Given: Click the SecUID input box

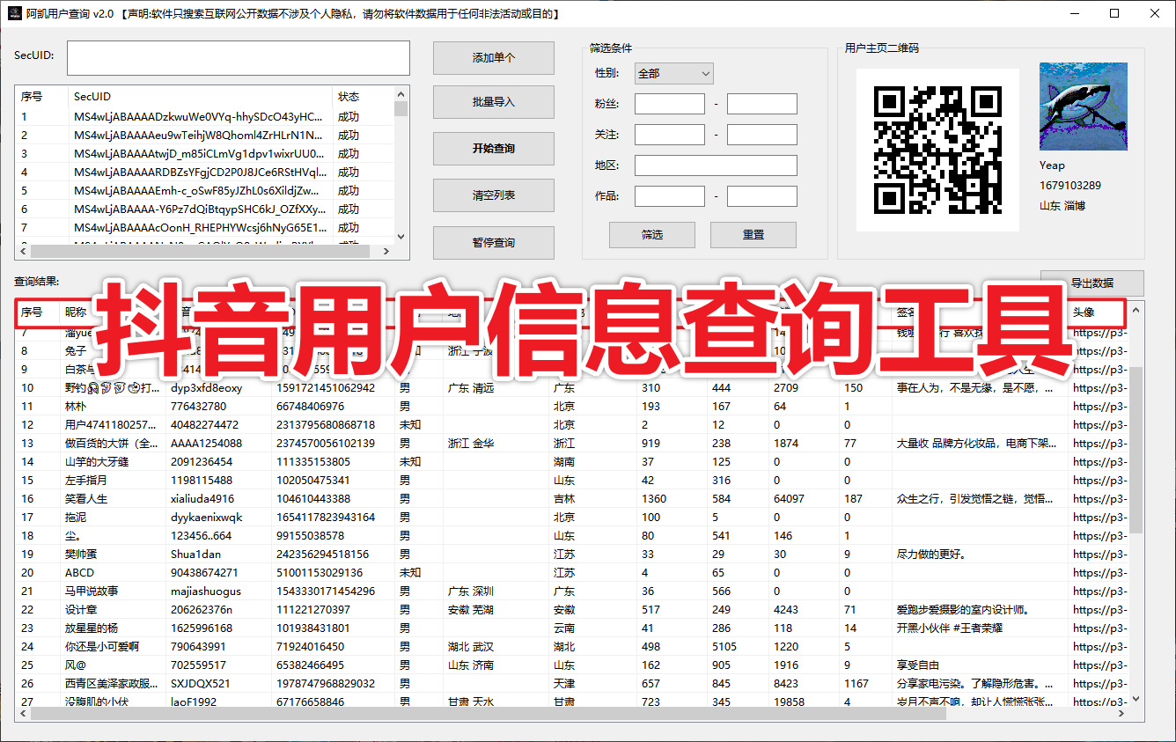Looking at the screenshot, I should (238, 57).
